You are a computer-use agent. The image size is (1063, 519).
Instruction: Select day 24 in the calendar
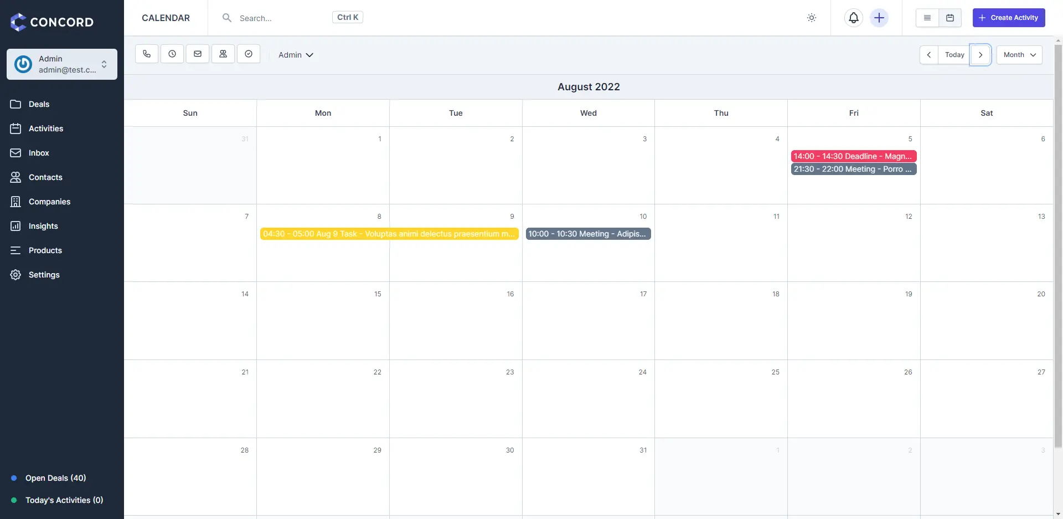[588, 399]
